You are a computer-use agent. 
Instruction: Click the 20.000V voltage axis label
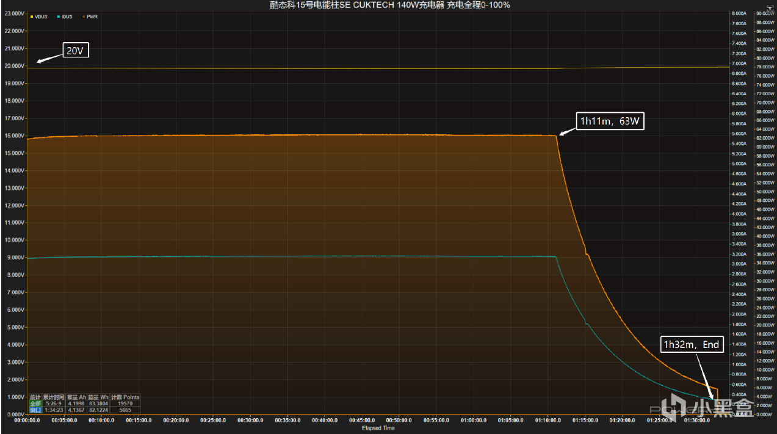pos(13,66)
